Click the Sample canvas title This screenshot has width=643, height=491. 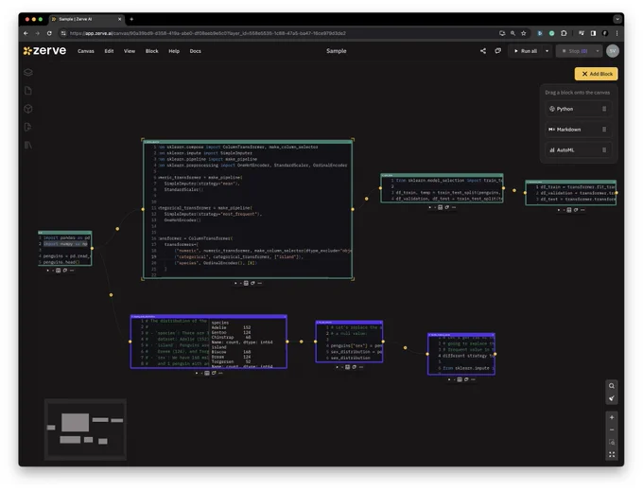(x=337, y=51)
